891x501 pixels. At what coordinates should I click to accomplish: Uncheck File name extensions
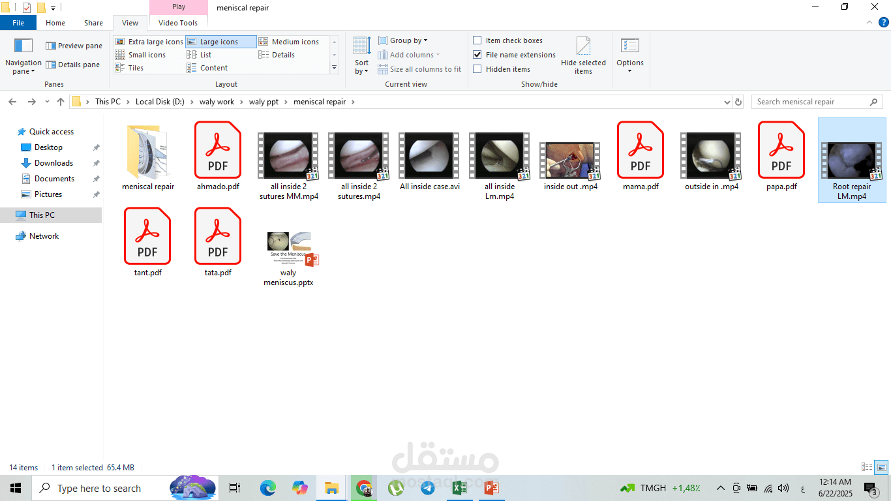477,55
